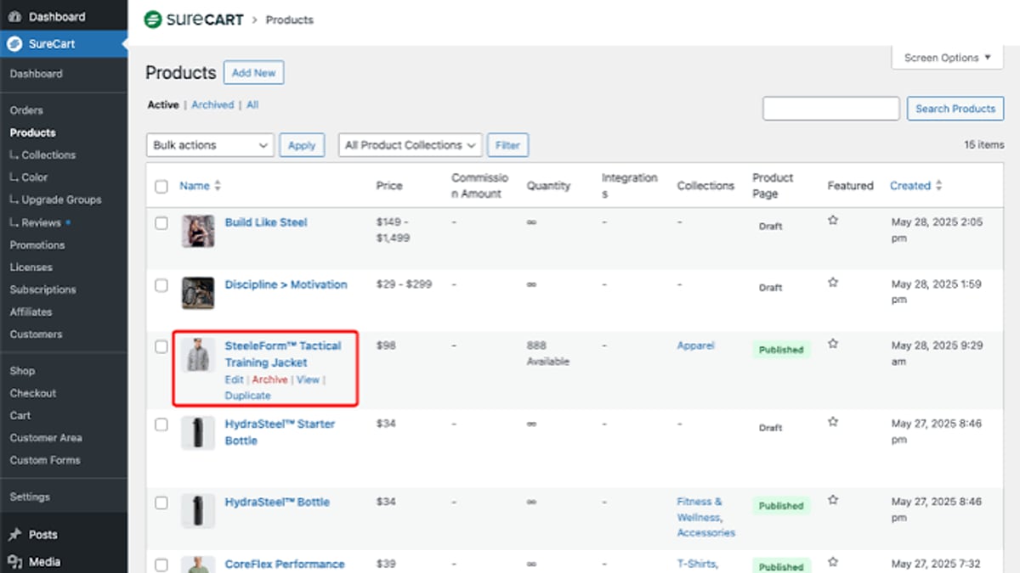The image size is (1020, 573).
Task: Click the WordPress Dashboard gauge icon
Action: 14,17
